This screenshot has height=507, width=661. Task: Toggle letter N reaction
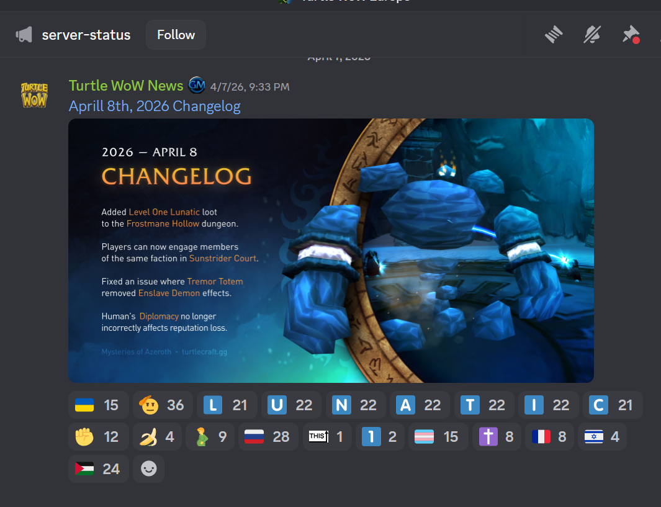(356, 405)
